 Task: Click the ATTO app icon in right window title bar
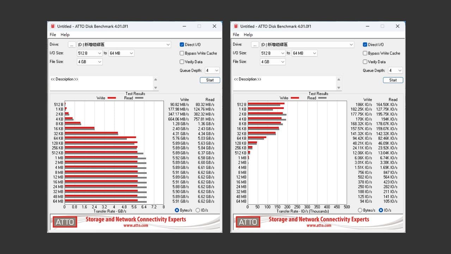pos(236,26)
